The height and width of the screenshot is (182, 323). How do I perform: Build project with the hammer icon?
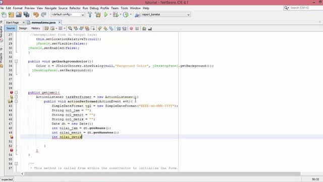pos(90,15)
